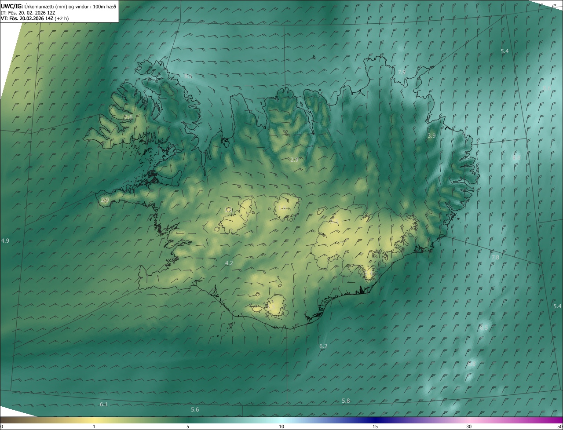563x430 pixels.
Task: Click the 8.1 value north of Westfjords
Action: (188, 77)
